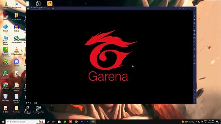This screenshot has height=124, width=221.
Task: Select the windows 10 keys.txt file
Action: pyautogui.click(x=17, y=99)
